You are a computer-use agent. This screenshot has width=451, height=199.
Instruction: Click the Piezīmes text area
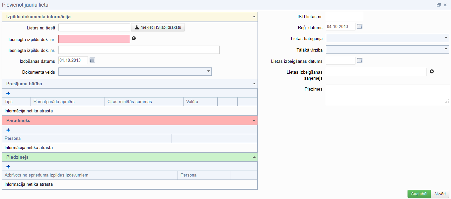pos(387,95)
